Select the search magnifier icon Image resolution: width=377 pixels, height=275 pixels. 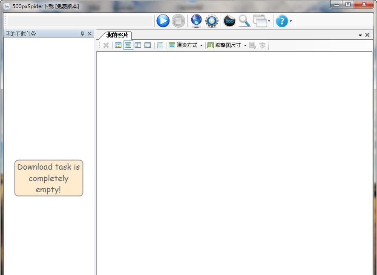coord(245,20)
